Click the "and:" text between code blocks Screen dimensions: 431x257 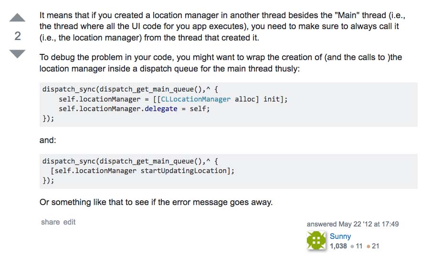[x=48, y=141]
